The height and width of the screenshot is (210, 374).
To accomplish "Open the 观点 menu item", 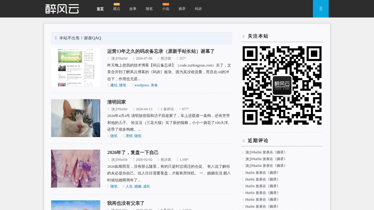I will pos(117,9).
